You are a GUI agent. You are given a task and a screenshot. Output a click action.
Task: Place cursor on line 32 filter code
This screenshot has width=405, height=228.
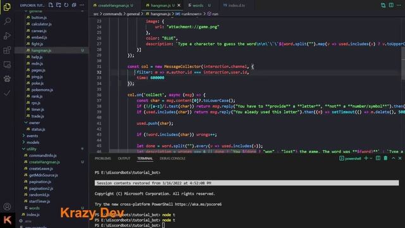192,72
